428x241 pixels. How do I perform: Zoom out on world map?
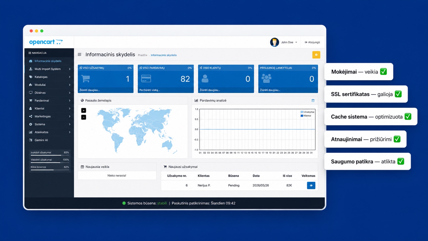(84, 117)
